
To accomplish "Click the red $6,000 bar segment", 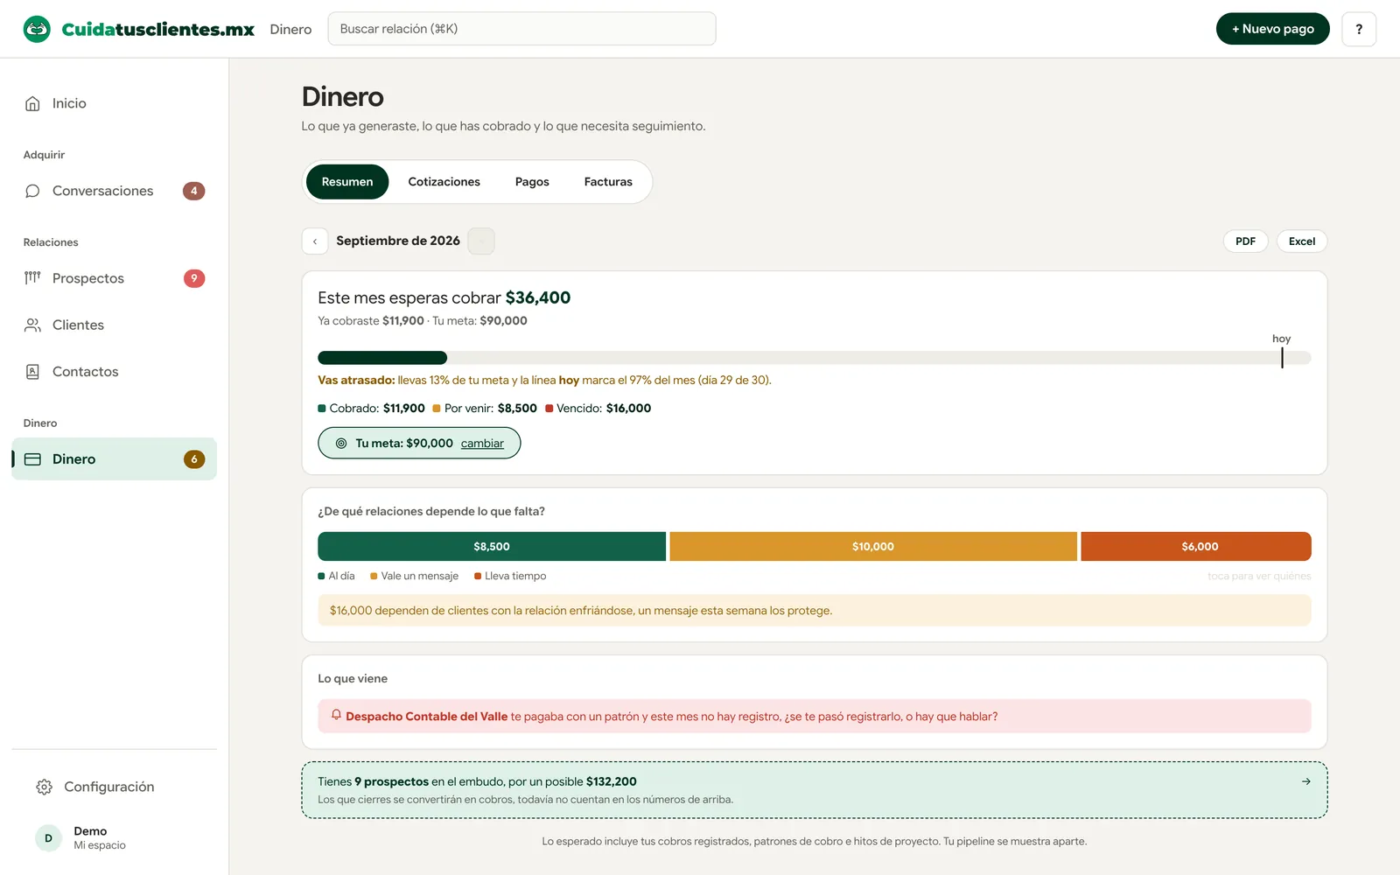I will 1196,546.
